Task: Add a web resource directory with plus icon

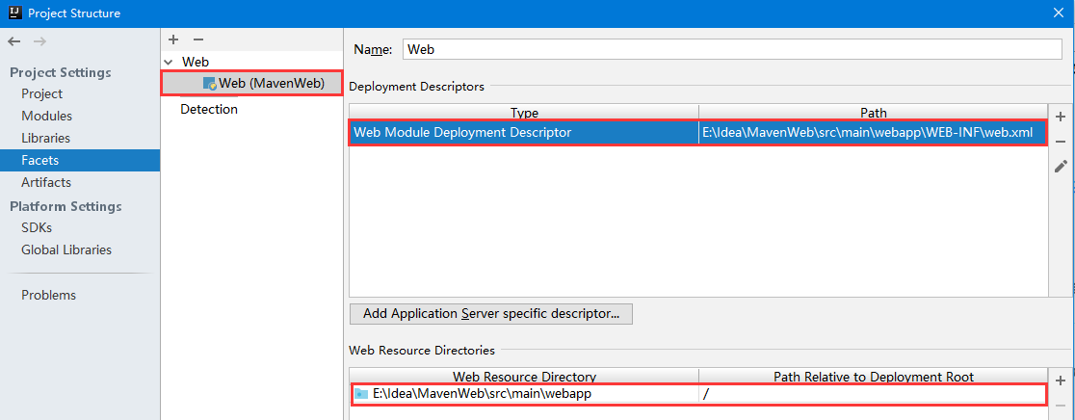Action: [1060, 381]
